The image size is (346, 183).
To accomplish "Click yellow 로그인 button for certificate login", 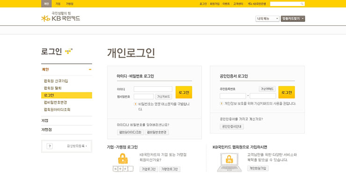I will pyautogui.click(x=287, y=92).
